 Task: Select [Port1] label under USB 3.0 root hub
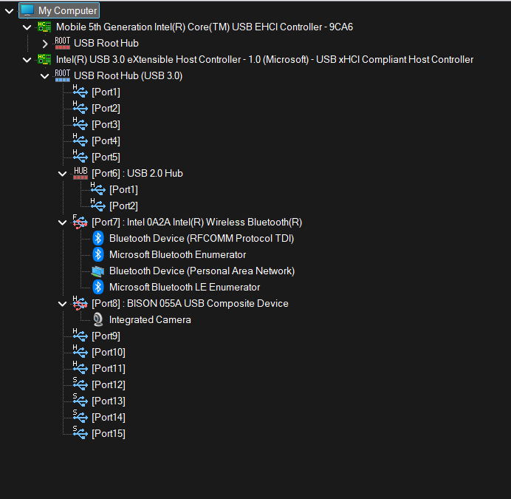click(x=106, y=92)
